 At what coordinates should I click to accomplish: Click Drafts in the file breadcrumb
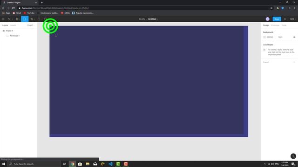142,19
